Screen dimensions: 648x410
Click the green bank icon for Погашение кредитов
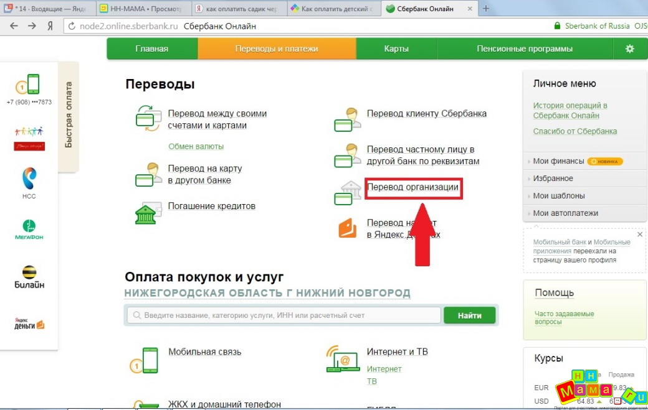[148, 213]
